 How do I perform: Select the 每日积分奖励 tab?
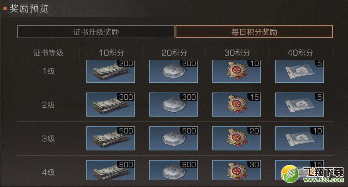coord(254,32)
